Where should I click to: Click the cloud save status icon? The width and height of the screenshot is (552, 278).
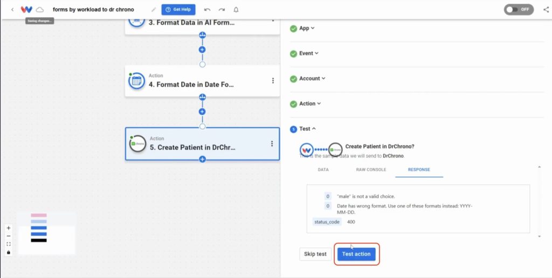40,10
